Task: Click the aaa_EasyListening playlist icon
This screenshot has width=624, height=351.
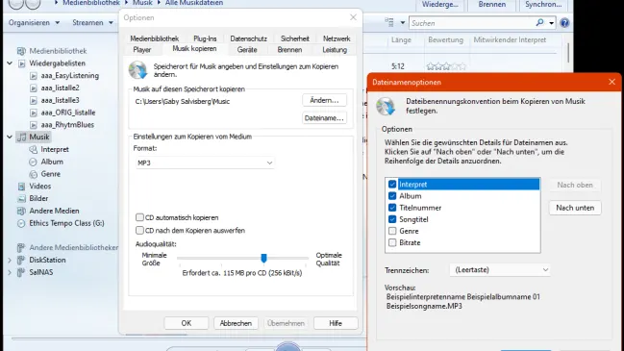Action: [34, 76]
